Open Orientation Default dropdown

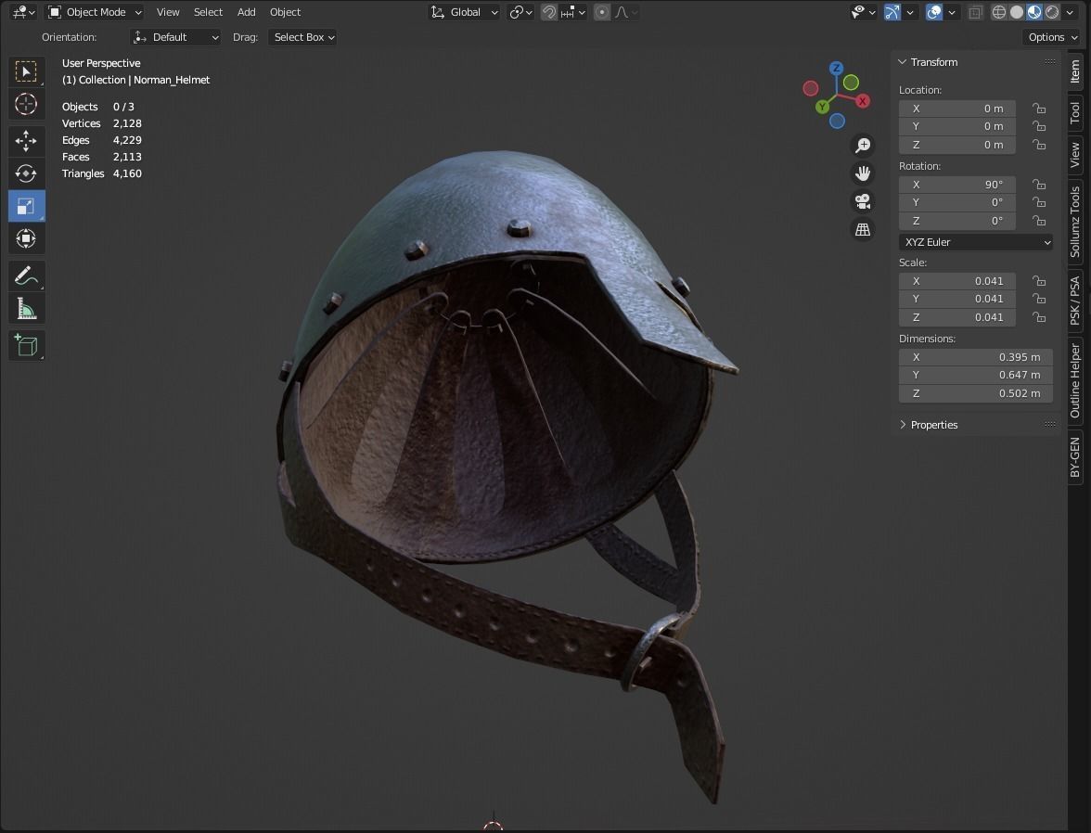tap(175, 37)
